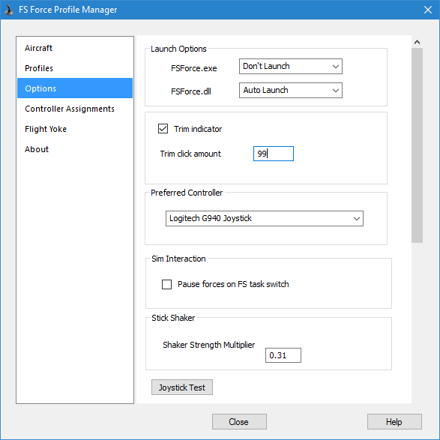Screen dimensions: 440x440
Task: Click the scrollbar up arrow
Action: [417, 42]
